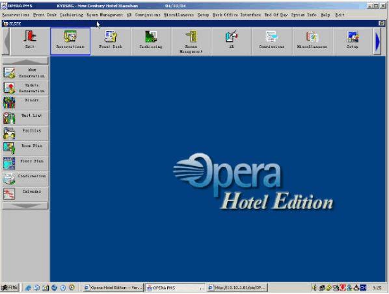The width and height of the screenshot is (389, 294).
Task: Open the Exit menu in menu bar
Action: tap(340, 15)
